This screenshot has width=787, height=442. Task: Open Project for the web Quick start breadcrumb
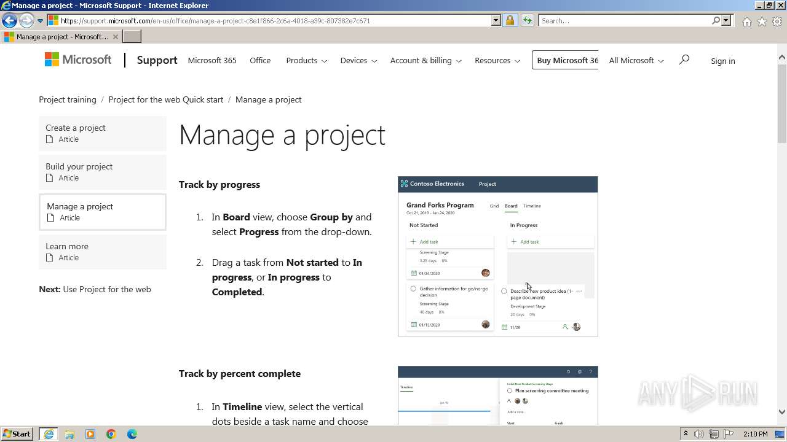(166, 99)
